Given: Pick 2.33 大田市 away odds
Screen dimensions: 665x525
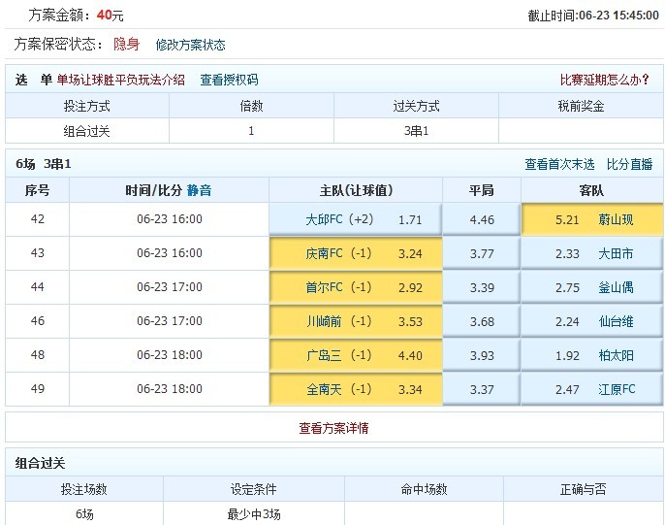Looking at the screenshot, I should (592, 253).
